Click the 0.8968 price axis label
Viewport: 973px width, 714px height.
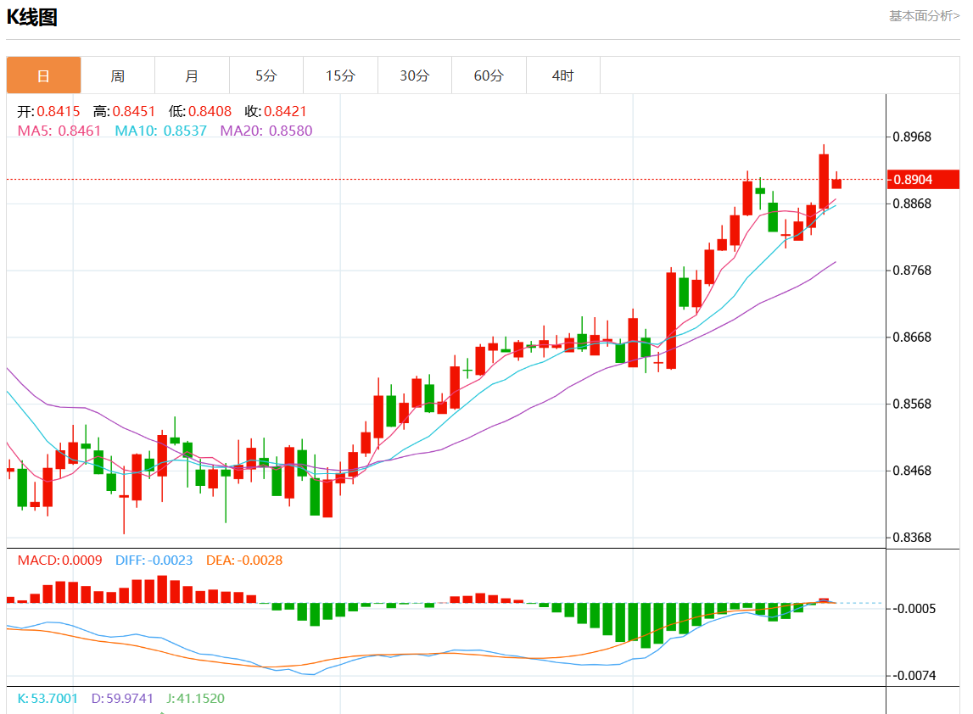(x=912, y=137)
